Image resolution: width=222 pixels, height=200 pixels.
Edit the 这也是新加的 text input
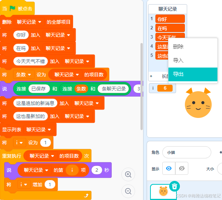[31, 116]
